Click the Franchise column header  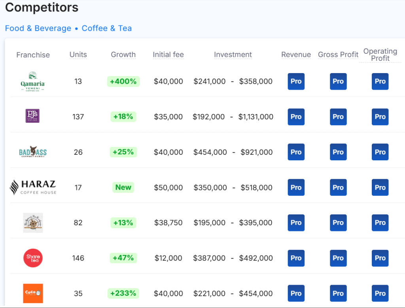(33, 54)
